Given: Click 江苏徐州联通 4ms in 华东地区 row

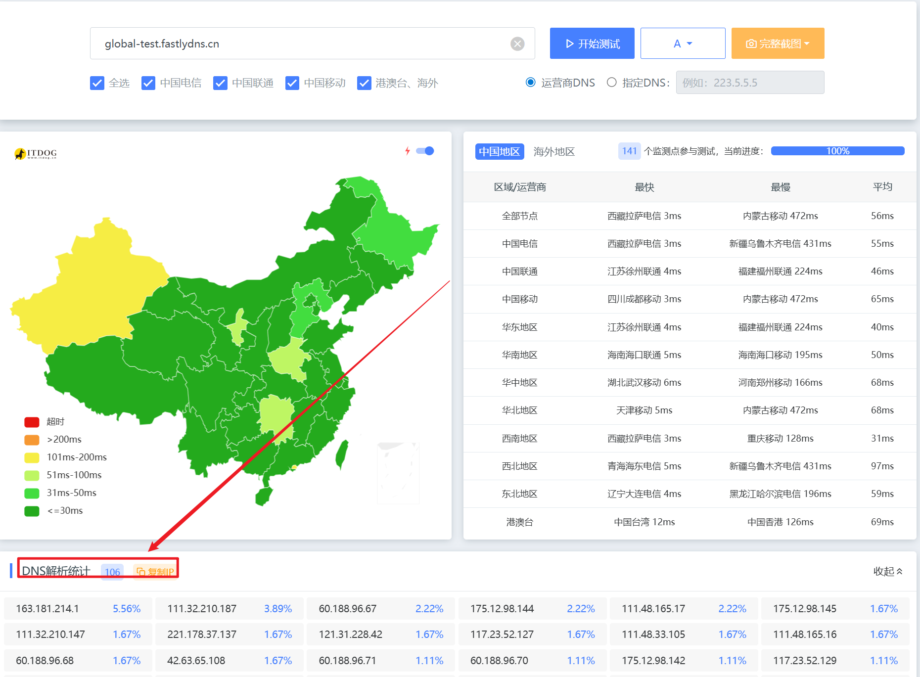Looking at the screenshot, I should [644, 327].
